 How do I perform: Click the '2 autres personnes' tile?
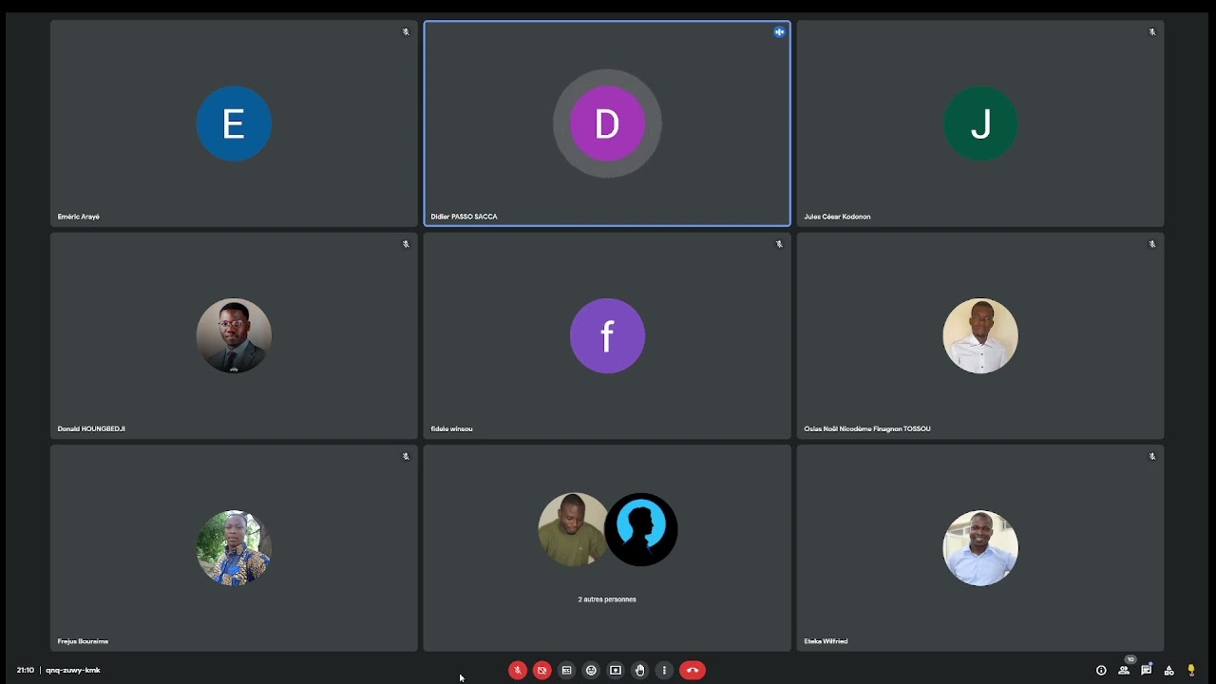607,548
